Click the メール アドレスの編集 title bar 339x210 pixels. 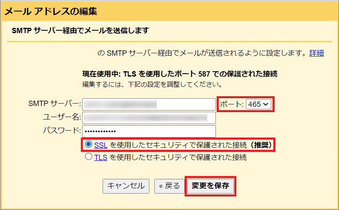tap(51, 11)
